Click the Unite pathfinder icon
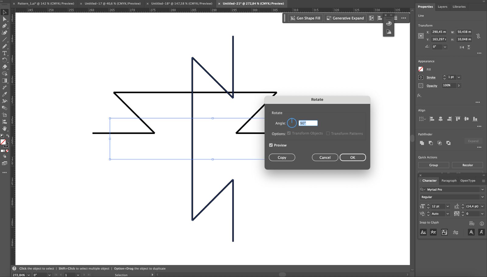Image resolution: width=487 pixels, height=277 pixels. pyautogui.click(x=422, y=143)
